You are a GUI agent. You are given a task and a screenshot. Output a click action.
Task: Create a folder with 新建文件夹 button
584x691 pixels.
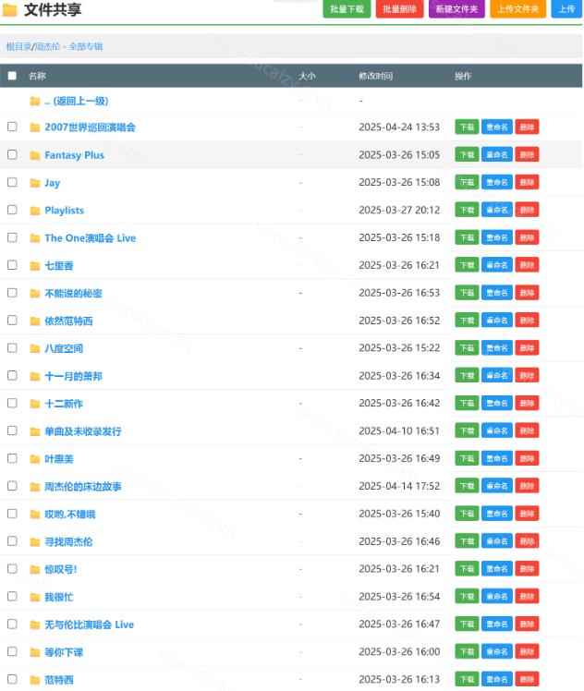click(456, 9)
